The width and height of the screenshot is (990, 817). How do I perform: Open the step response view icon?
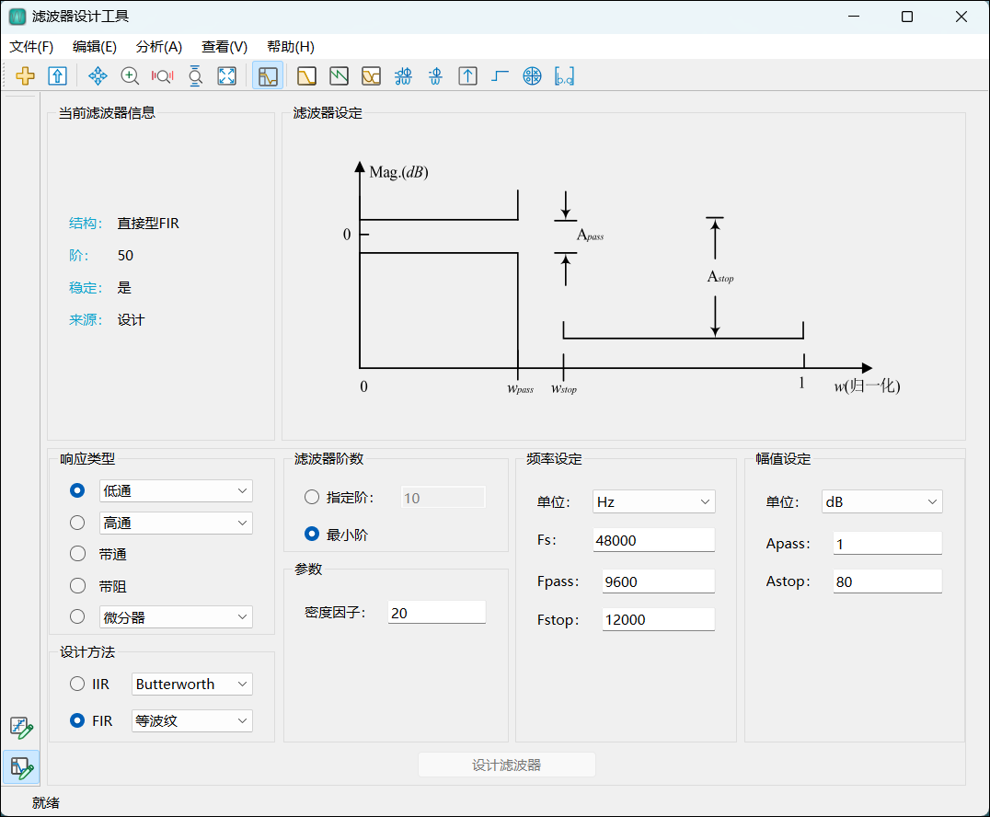pyautogui.click(x=500, y=76)
